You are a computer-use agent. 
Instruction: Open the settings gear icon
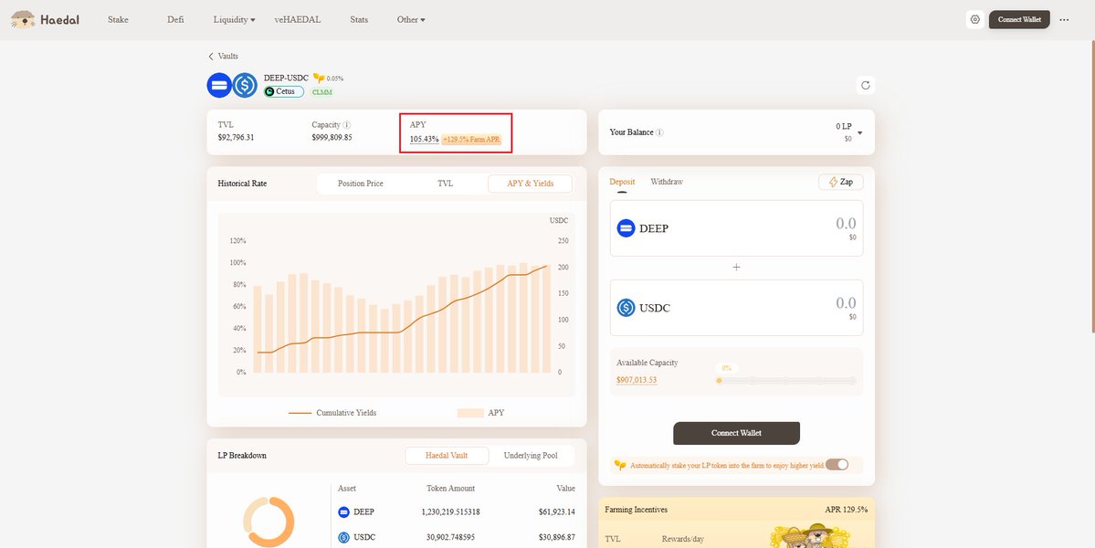(x=974, y=19)
